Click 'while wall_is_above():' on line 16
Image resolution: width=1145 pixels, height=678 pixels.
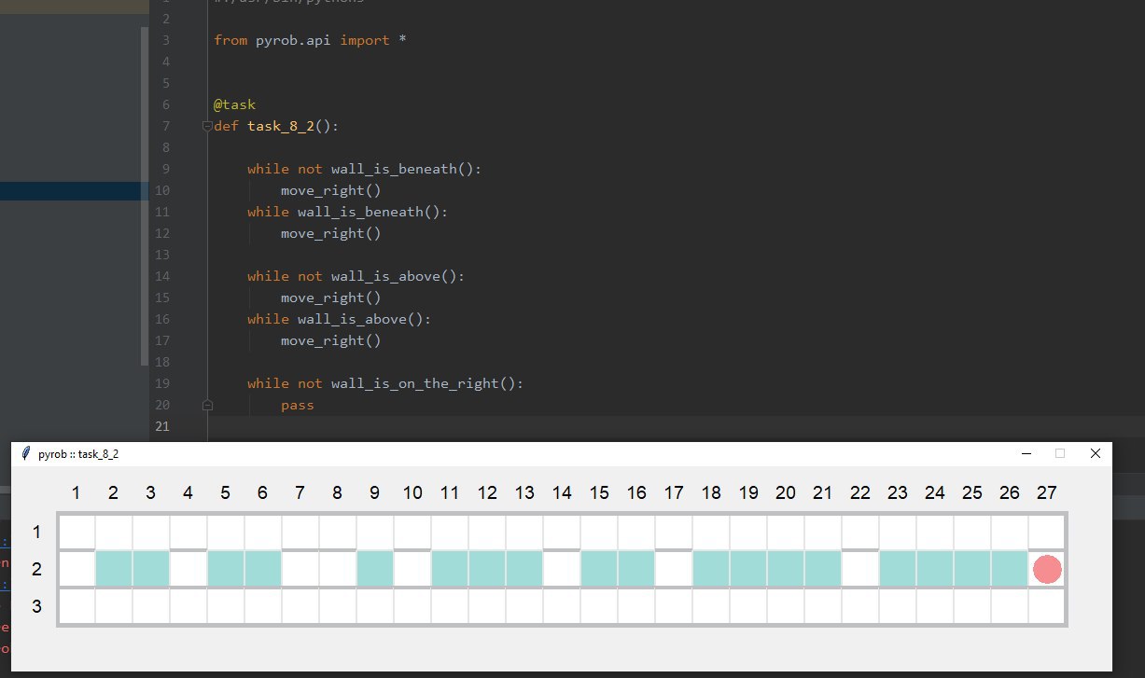339,319
